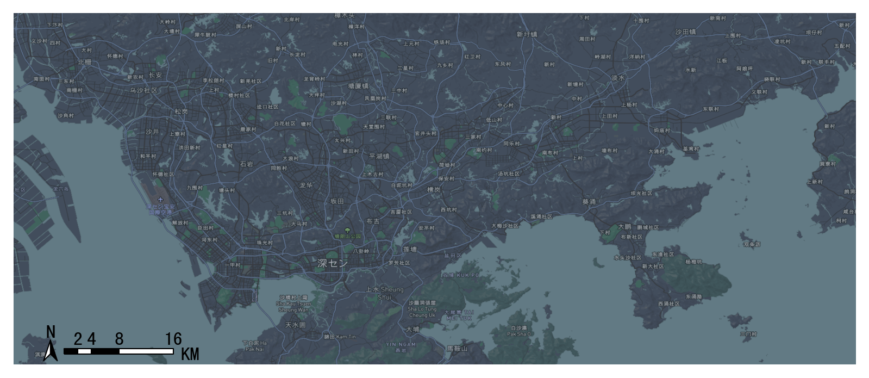The width and height of the screenshot is (869, 378).
Task: Click the 平湖镇 label
Action: click(379, 156)
